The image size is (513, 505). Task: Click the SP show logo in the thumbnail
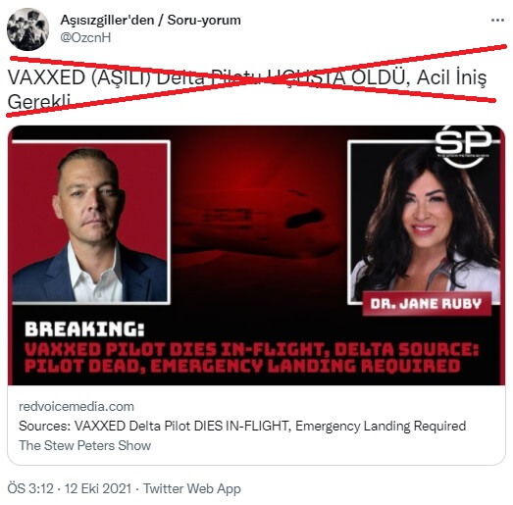[463, 144]
